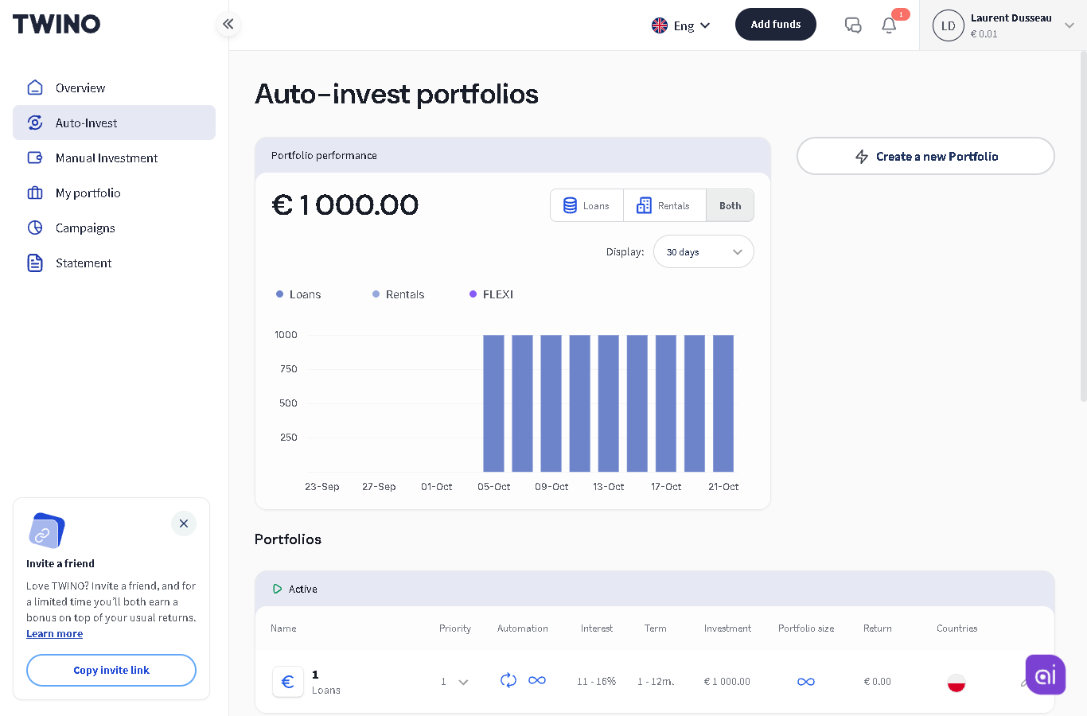Viewport: 1087px width, 716px height.
Task: Follow the Learn more link
Action: (x=54, y=633)
